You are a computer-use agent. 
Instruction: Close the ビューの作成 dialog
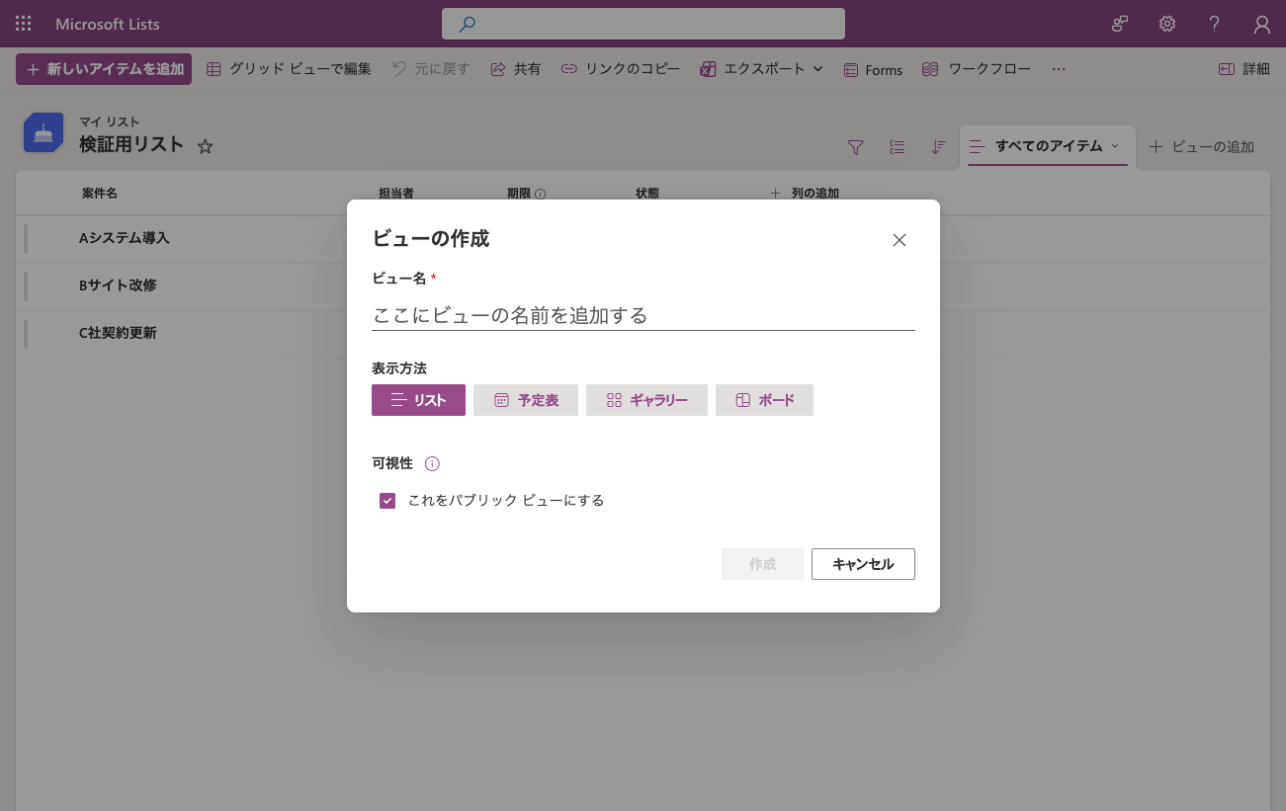pyautogui.click(x=900, y=240)
